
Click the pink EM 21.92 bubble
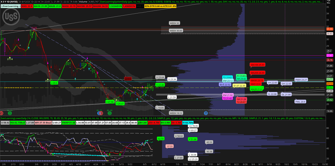(x=228, y=95)
